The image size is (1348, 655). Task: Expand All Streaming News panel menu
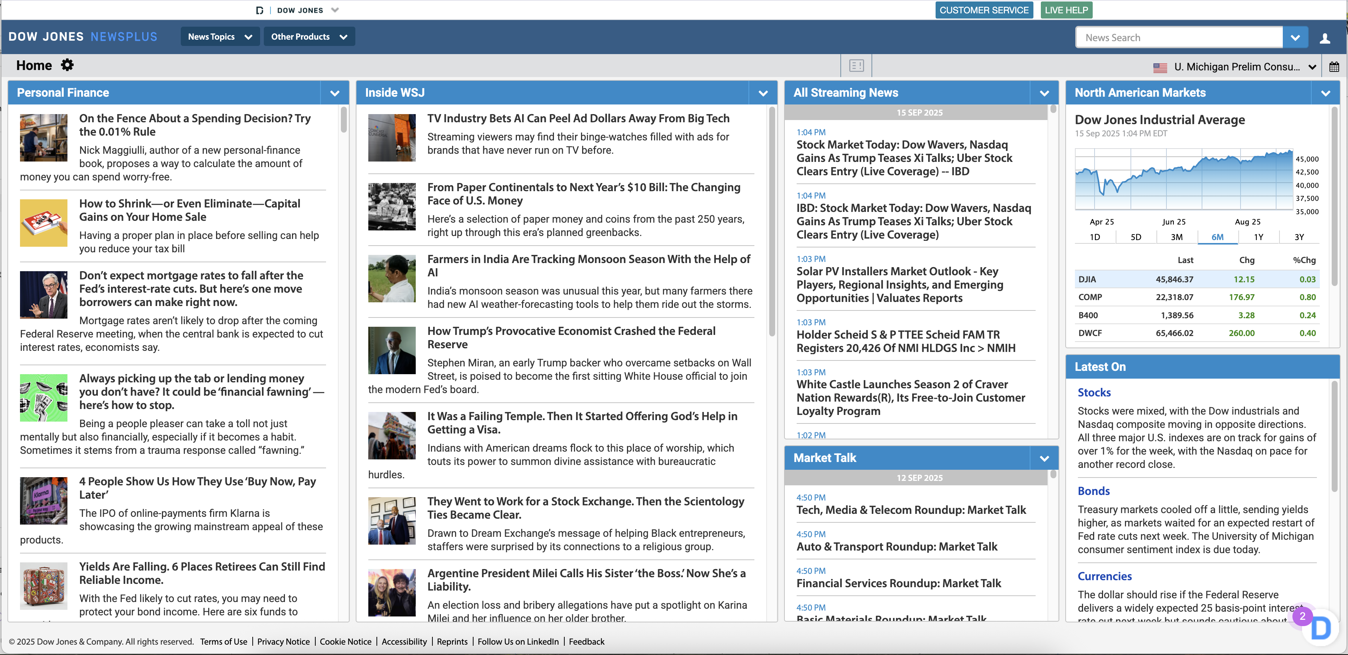pos(1044,93)
